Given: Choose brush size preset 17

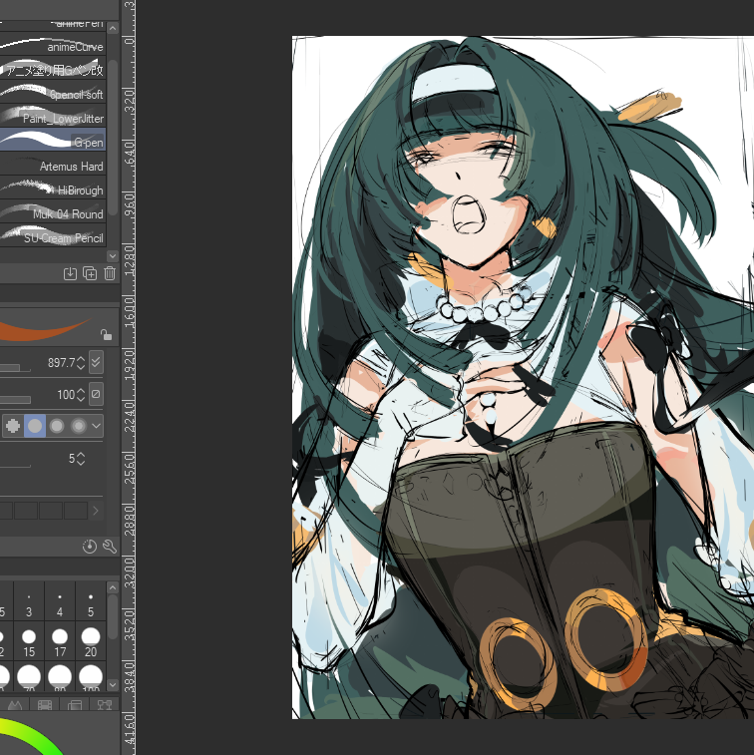Looking at the screenshot, I should click(60, 641).
